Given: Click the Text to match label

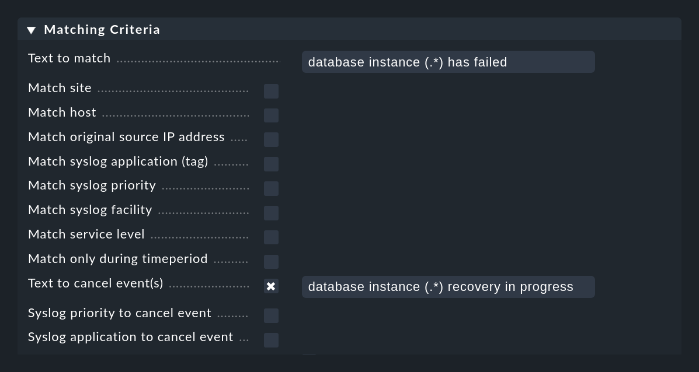Looking at the screenshot, I should pyautogui.click(x=69, y=58).
